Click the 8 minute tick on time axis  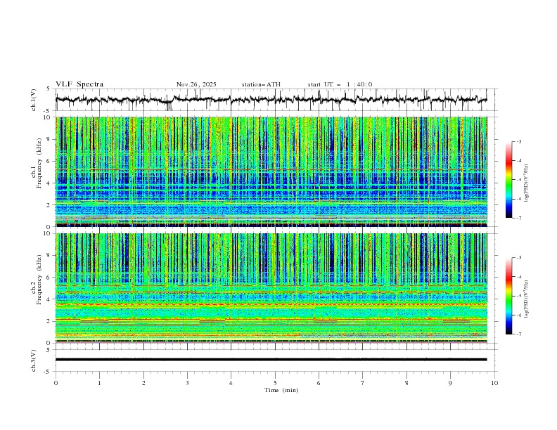tap(406, 382)
